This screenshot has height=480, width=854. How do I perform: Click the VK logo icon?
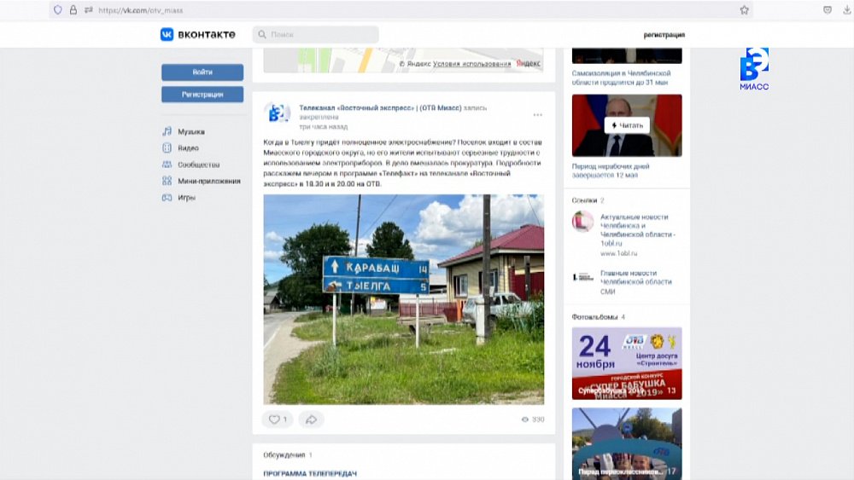[x=167, y=34]
